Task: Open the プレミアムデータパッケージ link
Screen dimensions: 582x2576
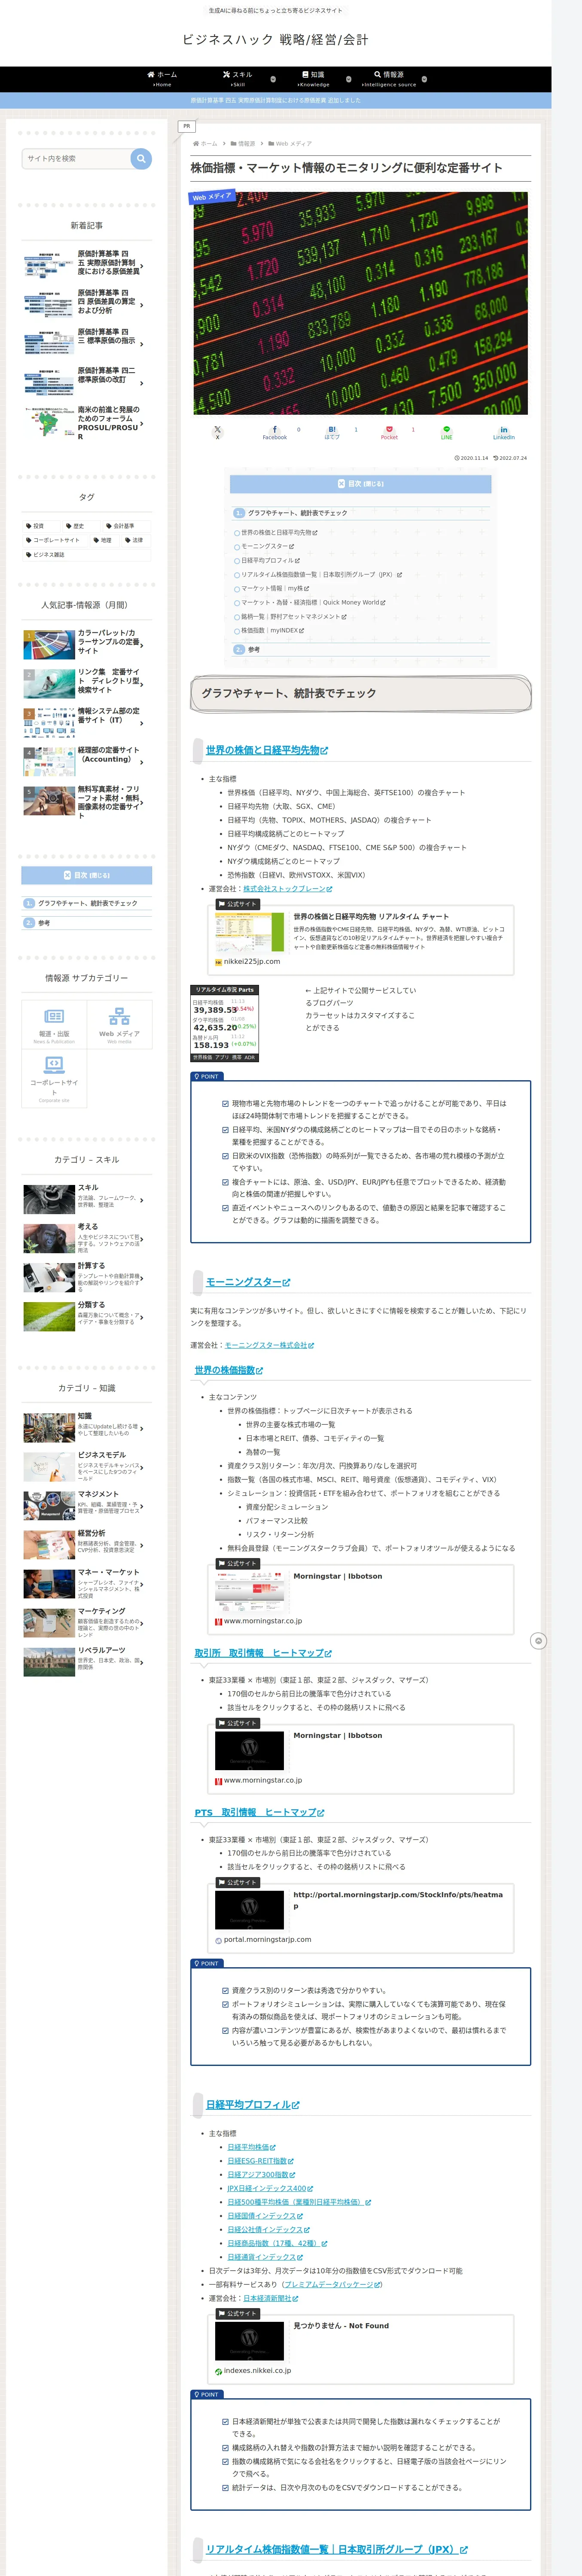Action: tap(332, 2284)
